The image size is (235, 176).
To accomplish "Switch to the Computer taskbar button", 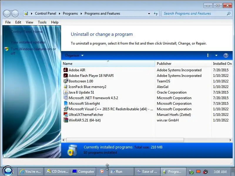I will (83, 172).
